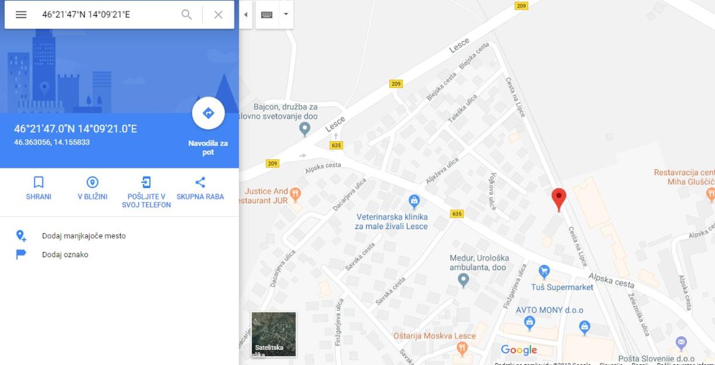The height and width of the screenshot is (365, 715).
Task: Click the coordinates search input field
Action: pyautogui.click(x=108, y=15)
